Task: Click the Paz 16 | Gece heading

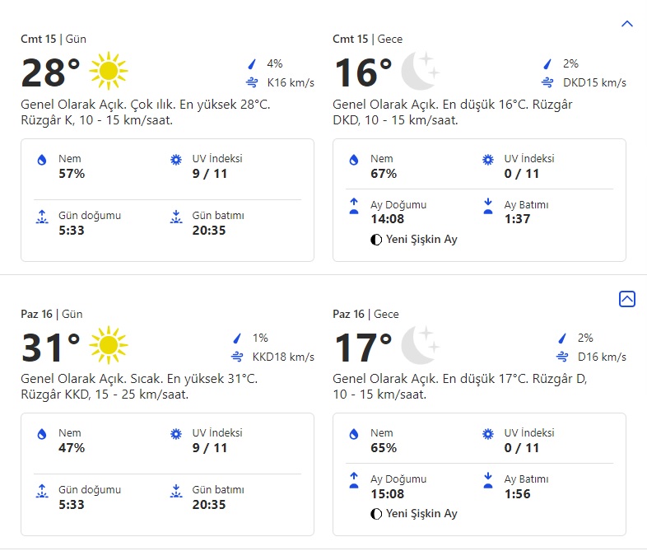Action: pyautogui.click(x=365, y=314)
